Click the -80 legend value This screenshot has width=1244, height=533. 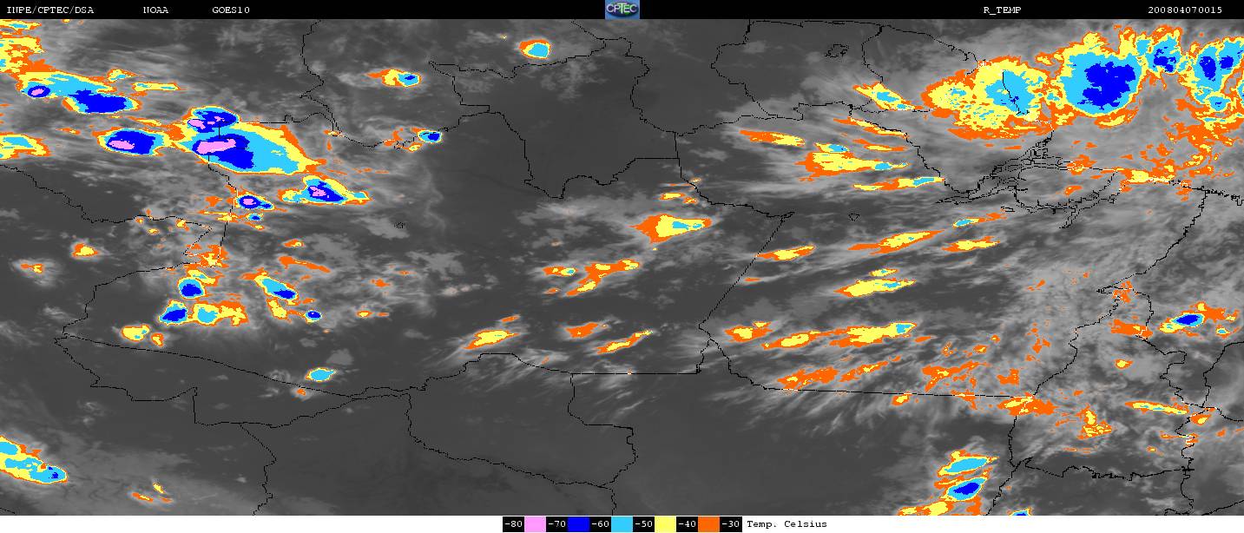coord(513,524)
